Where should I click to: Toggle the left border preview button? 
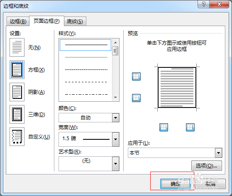(164, 127)
